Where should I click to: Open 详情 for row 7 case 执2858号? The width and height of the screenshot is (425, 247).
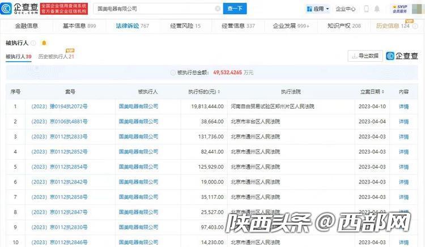(x=403, y=198)
